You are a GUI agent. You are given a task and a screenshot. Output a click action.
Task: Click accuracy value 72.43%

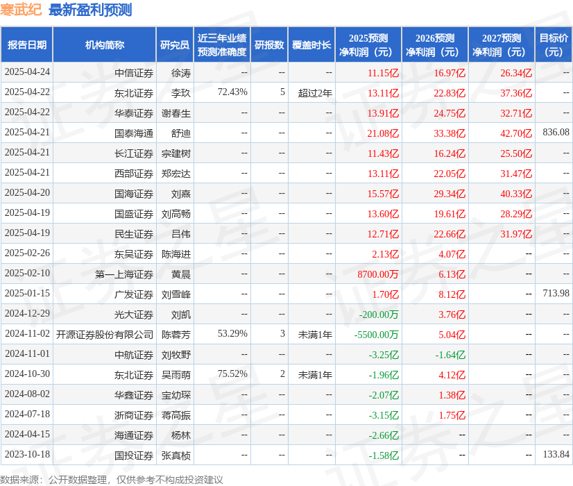click(232, 92)
